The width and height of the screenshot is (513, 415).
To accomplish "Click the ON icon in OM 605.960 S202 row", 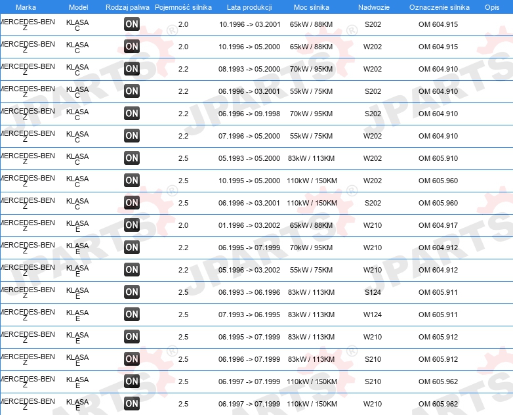I will (x=132, y=202).
